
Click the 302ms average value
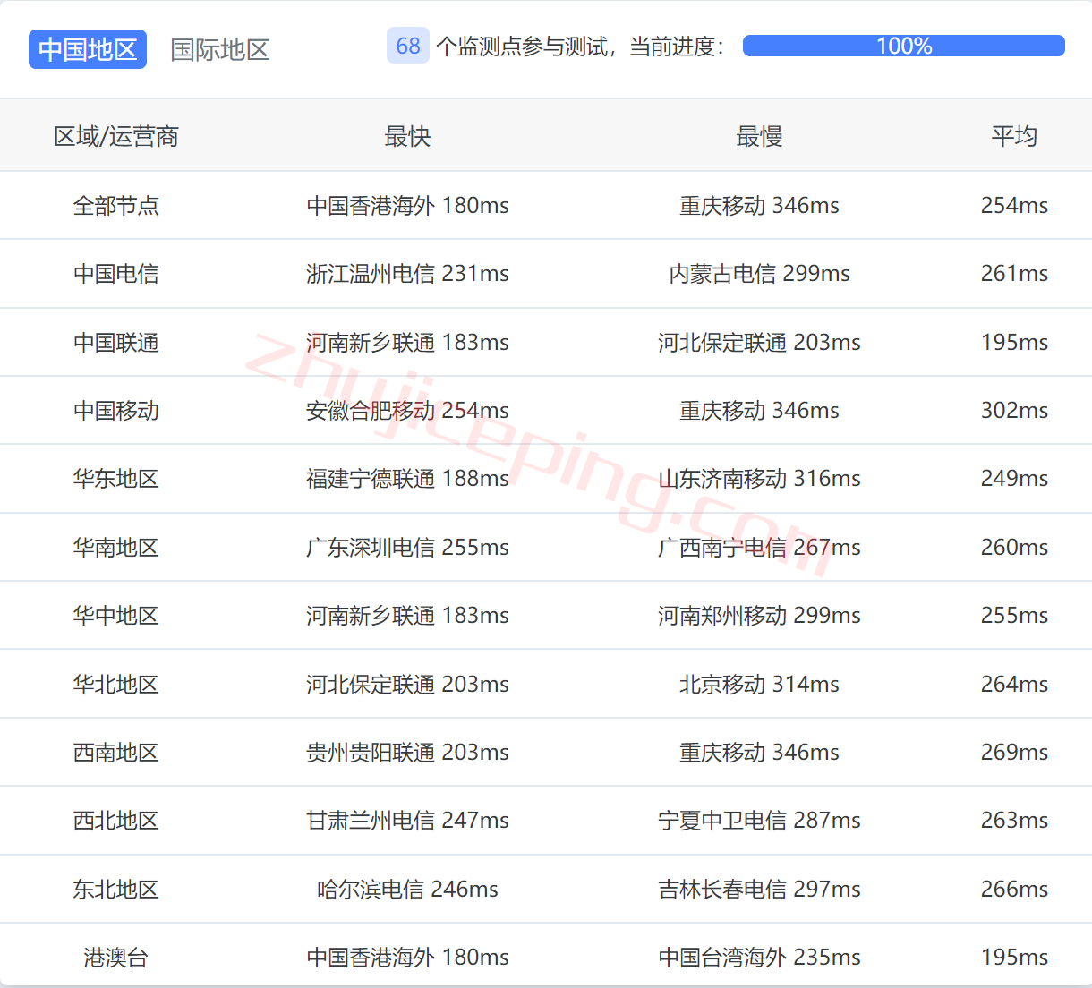tap(1014, 411)
